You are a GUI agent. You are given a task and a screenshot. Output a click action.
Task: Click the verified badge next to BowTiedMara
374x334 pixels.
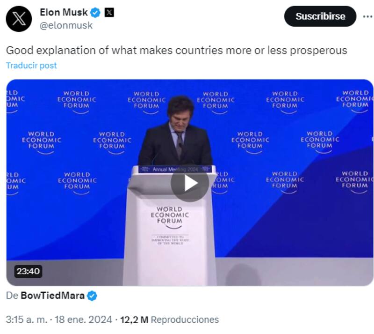pyautogui.click(x=92, y=296)
